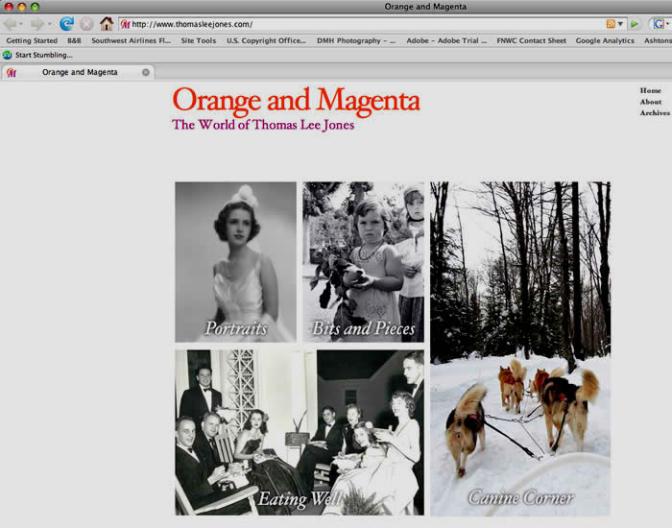Open the Google Analytics bookmark

click(605, 41)
